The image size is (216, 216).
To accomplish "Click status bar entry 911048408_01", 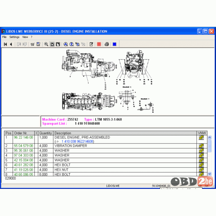I will 161,186.
